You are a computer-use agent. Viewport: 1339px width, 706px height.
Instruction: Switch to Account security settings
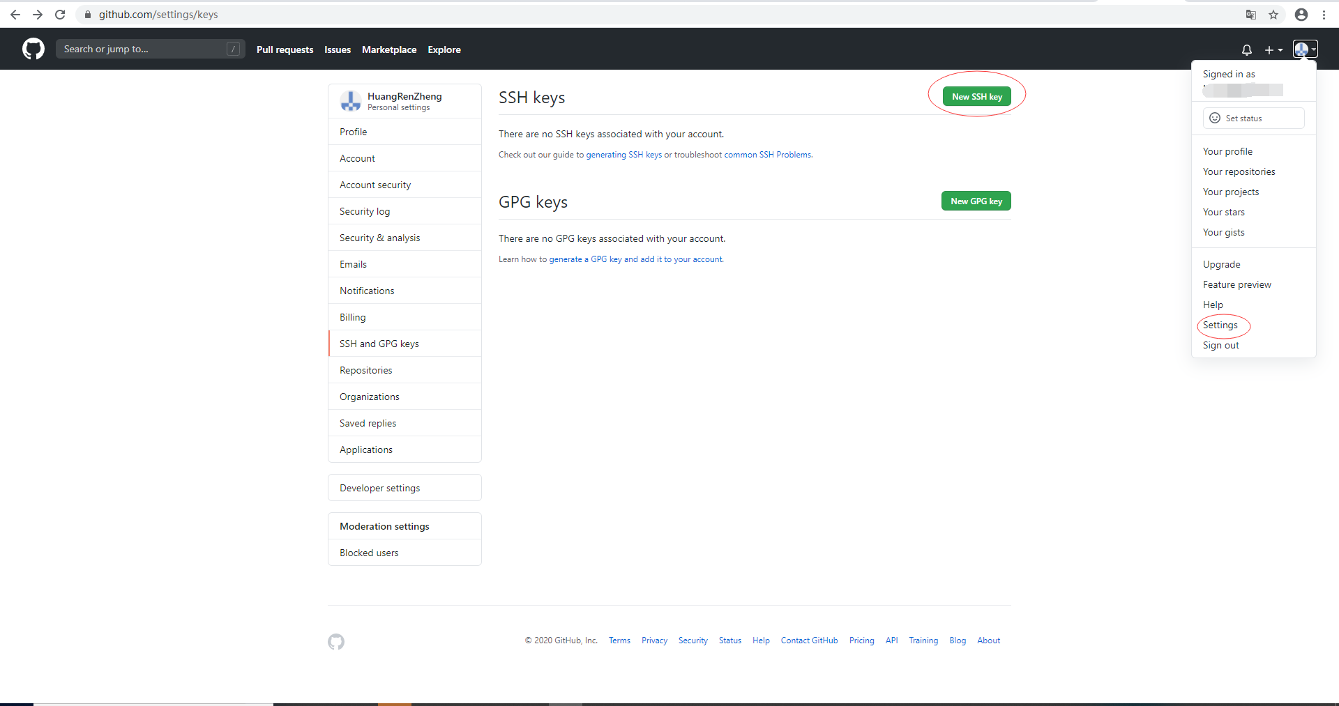375,185
